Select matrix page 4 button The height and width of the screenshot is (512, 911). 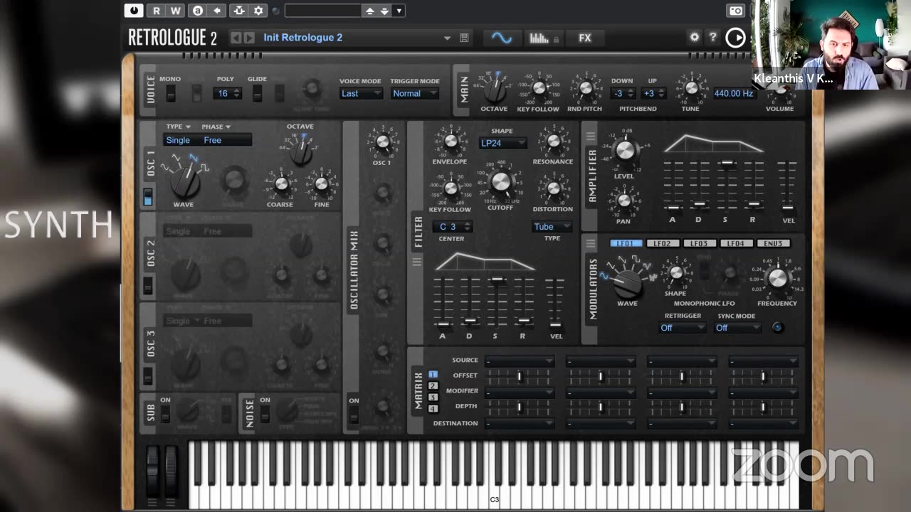[x=433, y=409]
